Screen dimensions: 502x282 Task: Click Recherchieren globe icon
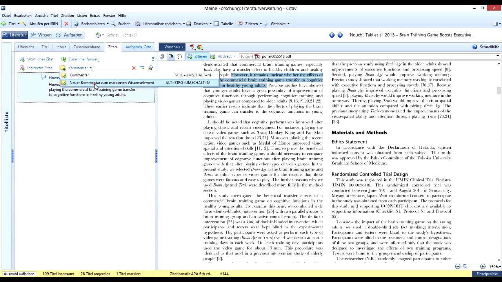point(76,24)
